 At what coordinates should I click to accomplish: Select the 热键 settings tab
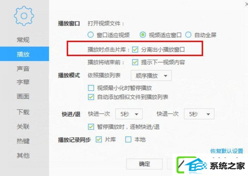(23, 141)
